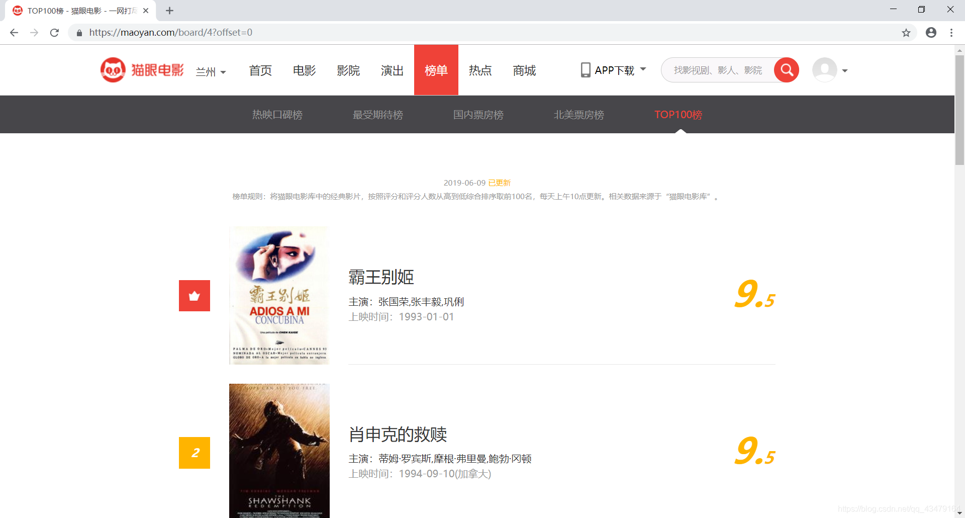Open the Chrome three-dot menu
This screenshot has height=518, width=965.
coord(951,33)
